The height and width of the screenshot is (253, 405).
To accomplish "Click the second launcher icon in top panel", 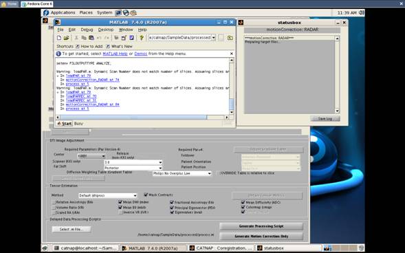I will pyautogui.click(x=126, y=12).
